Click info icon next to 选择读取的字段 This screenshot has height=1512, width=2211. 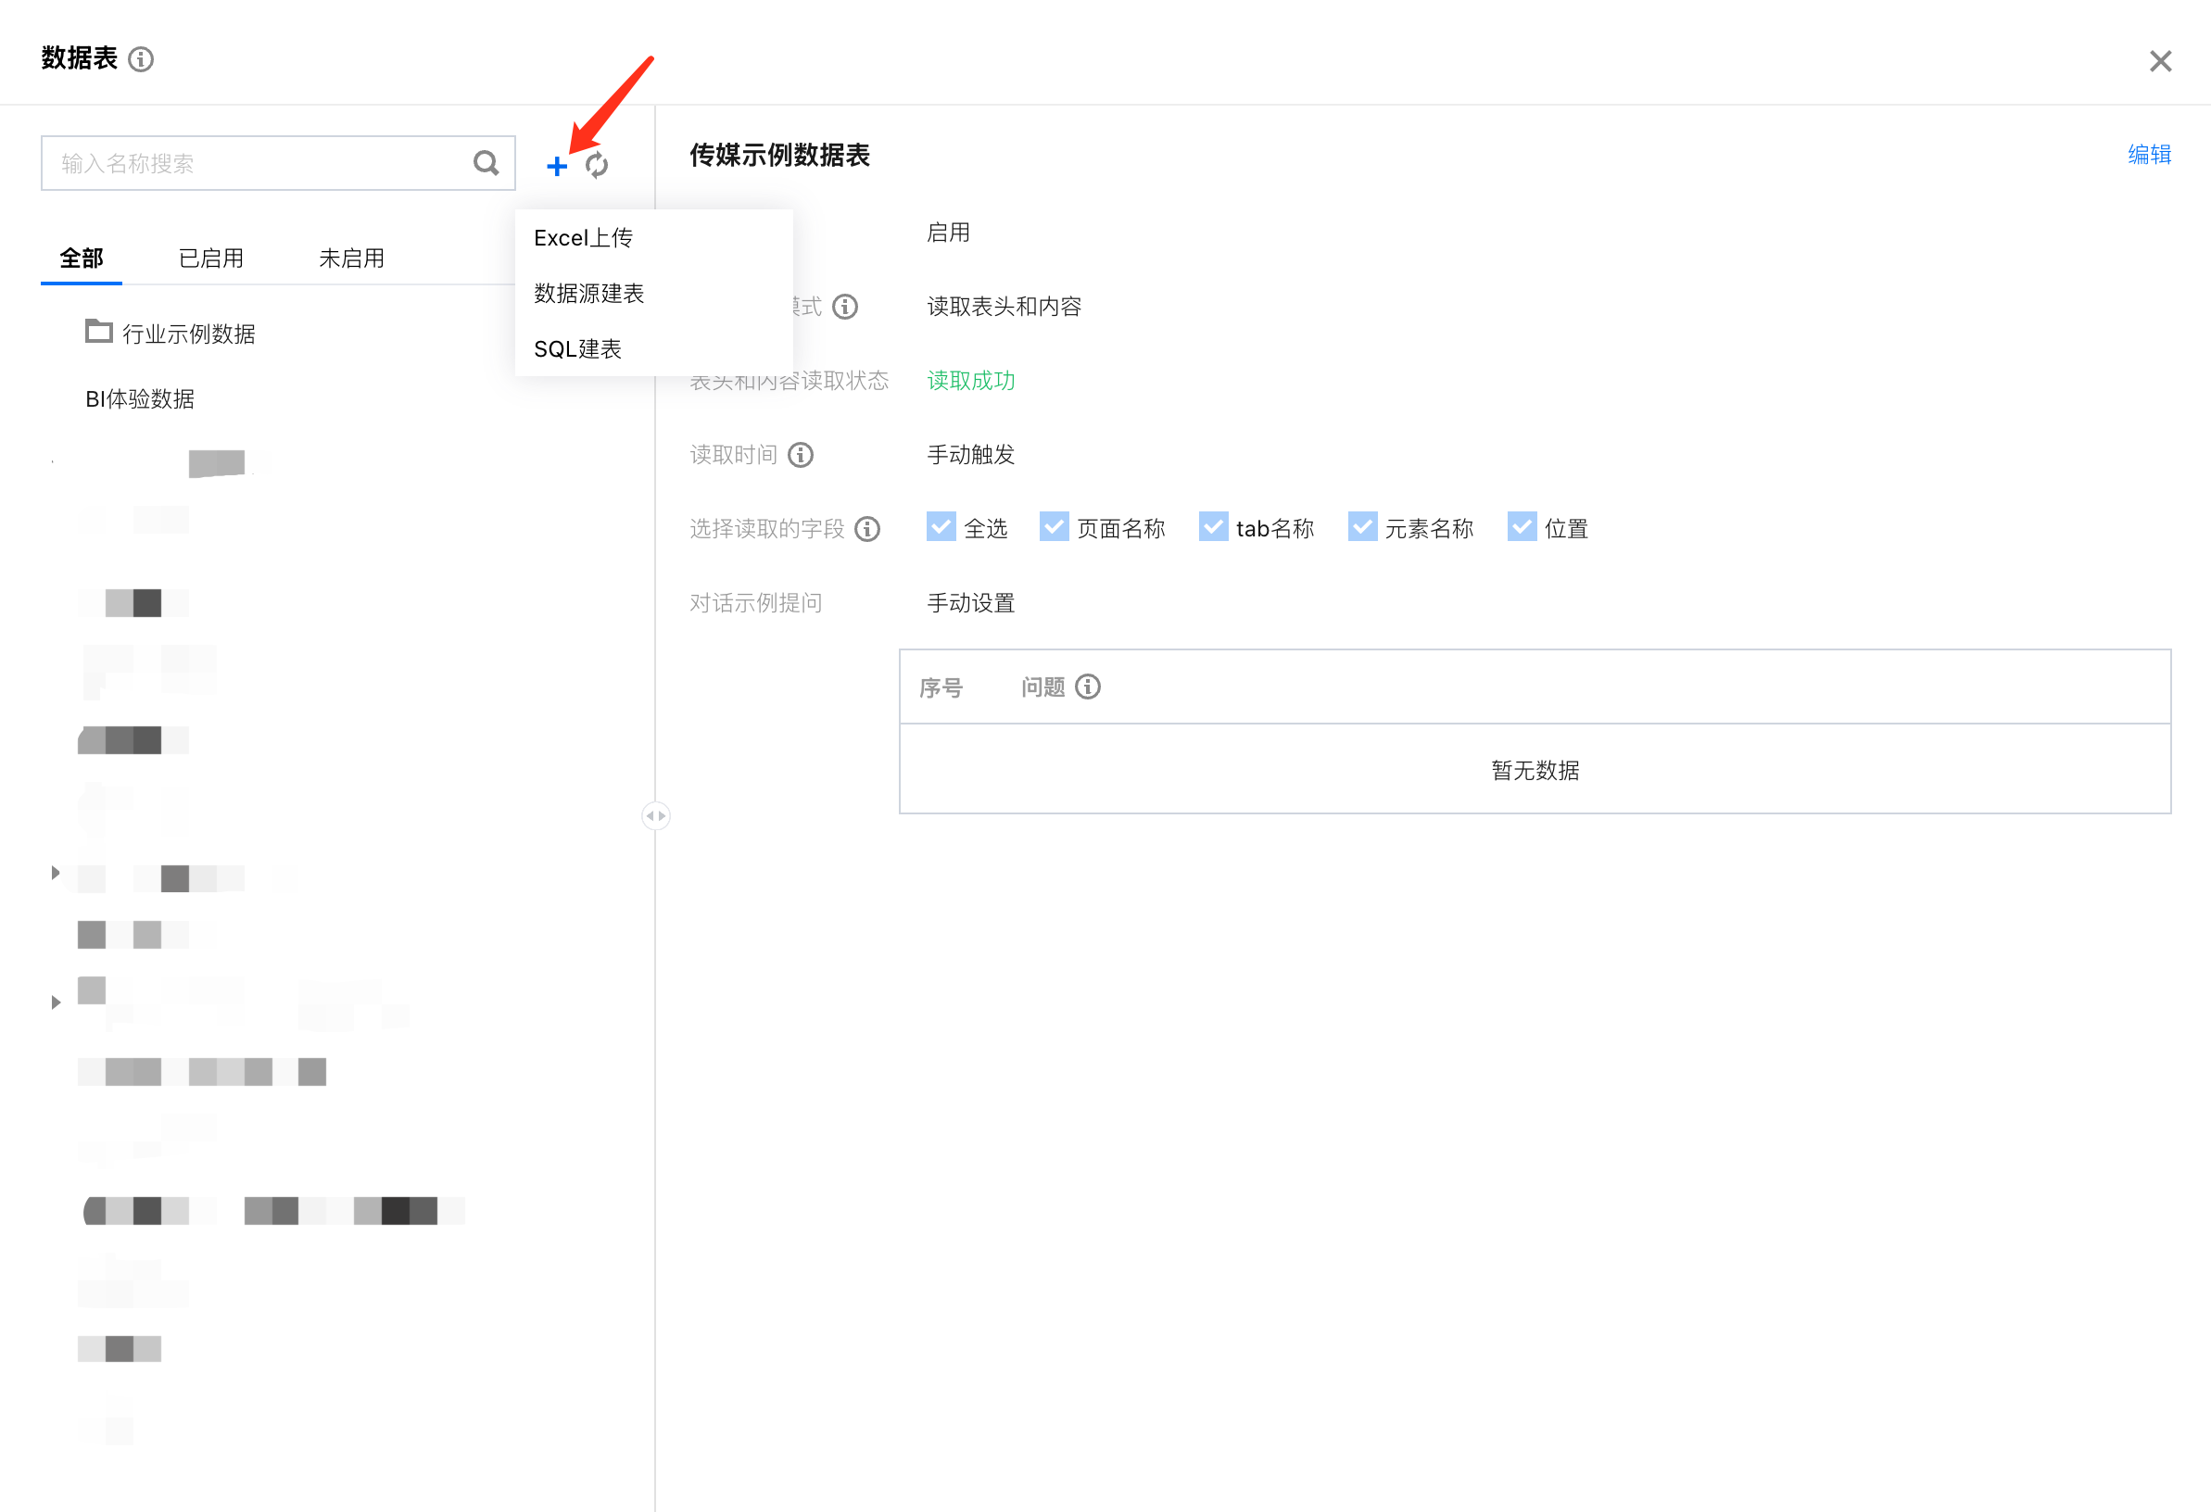tap(867, 529)
